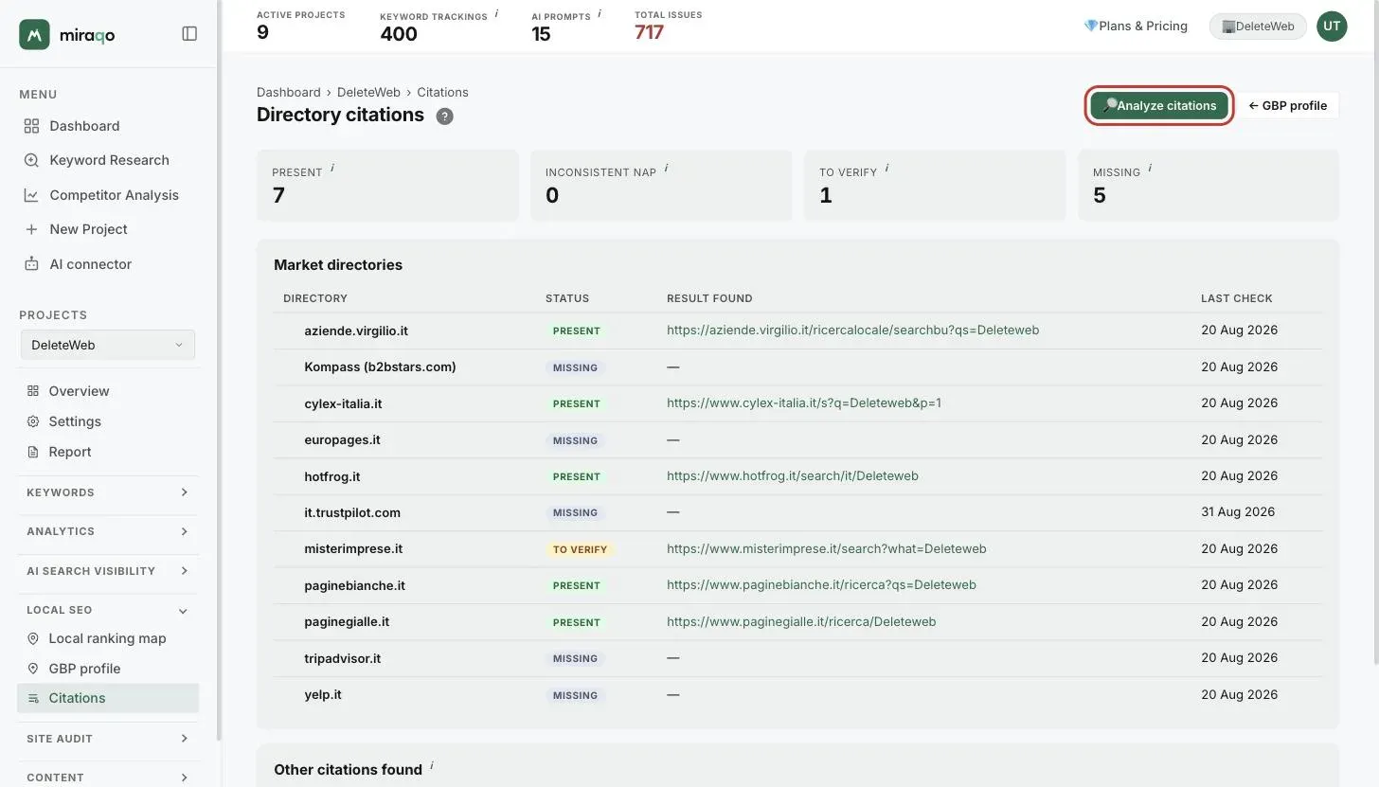The image size is (1379, 787).
Task: Click the DeleteWeb account pill in header
Action: [1258, 27]
